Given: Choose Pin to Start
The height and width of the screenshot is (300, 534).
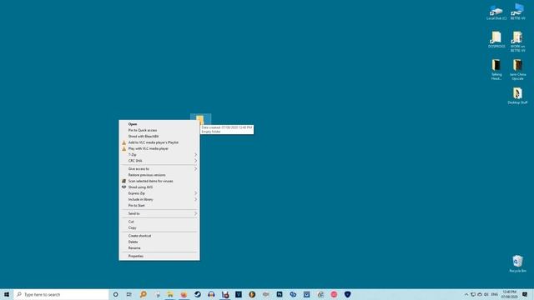Looking at the screenshot, I should tap(159, 206).
